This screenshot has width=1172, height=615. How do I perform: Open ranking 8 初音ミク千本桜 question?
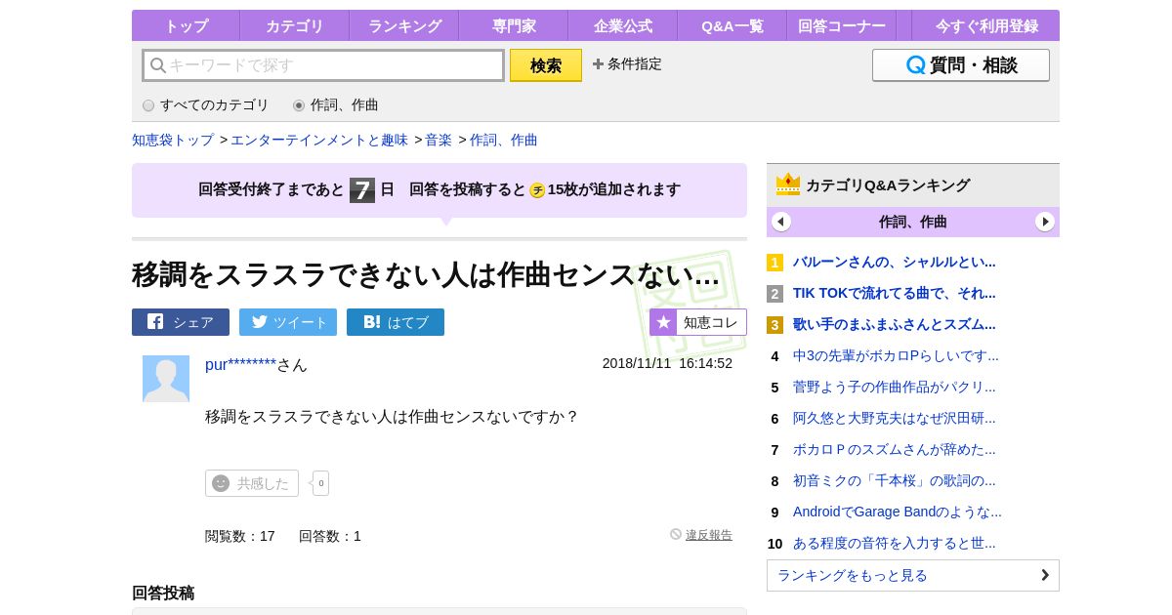coord(894,480)
